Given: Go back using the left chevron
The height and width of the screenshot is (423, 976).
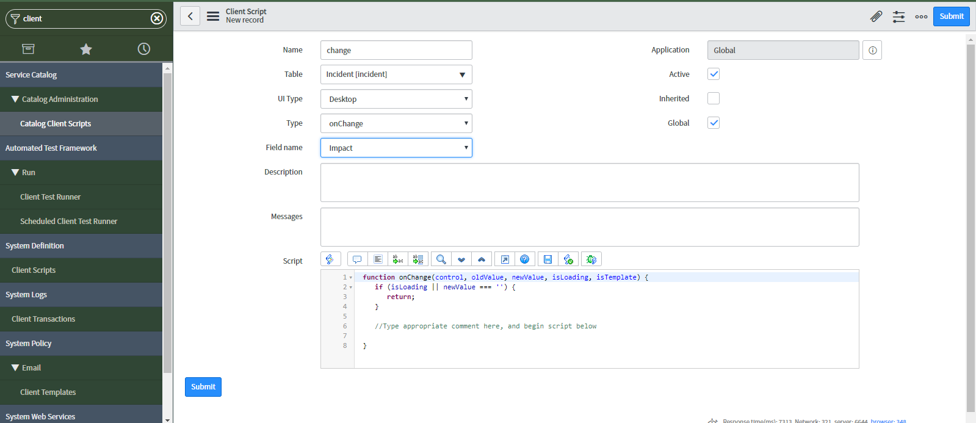Looking at the screenshot, I should point(190,16).
